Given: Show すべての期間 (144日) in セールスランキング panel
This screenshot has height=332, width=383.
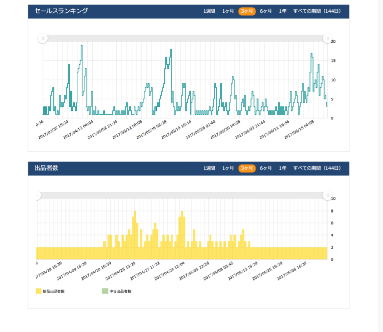Looking at the screenshot, I should (317, 11).
